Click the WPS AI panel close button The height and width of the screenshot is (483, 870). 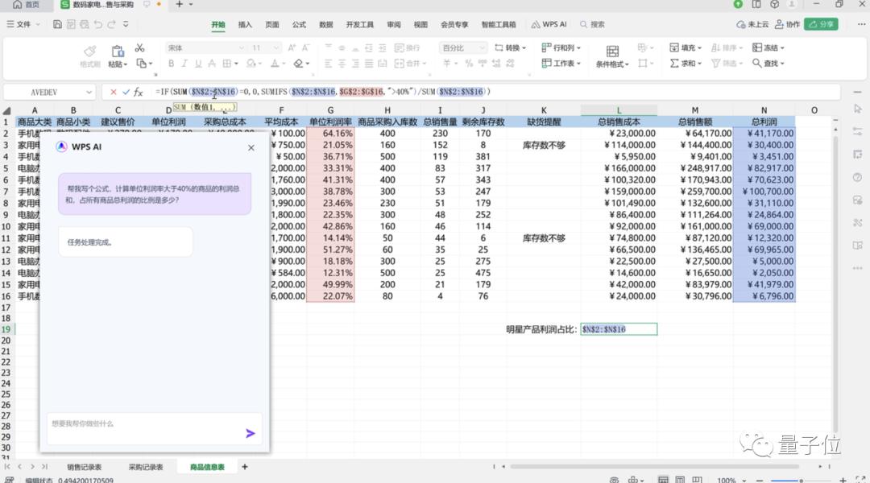click(x=251, y=147)
